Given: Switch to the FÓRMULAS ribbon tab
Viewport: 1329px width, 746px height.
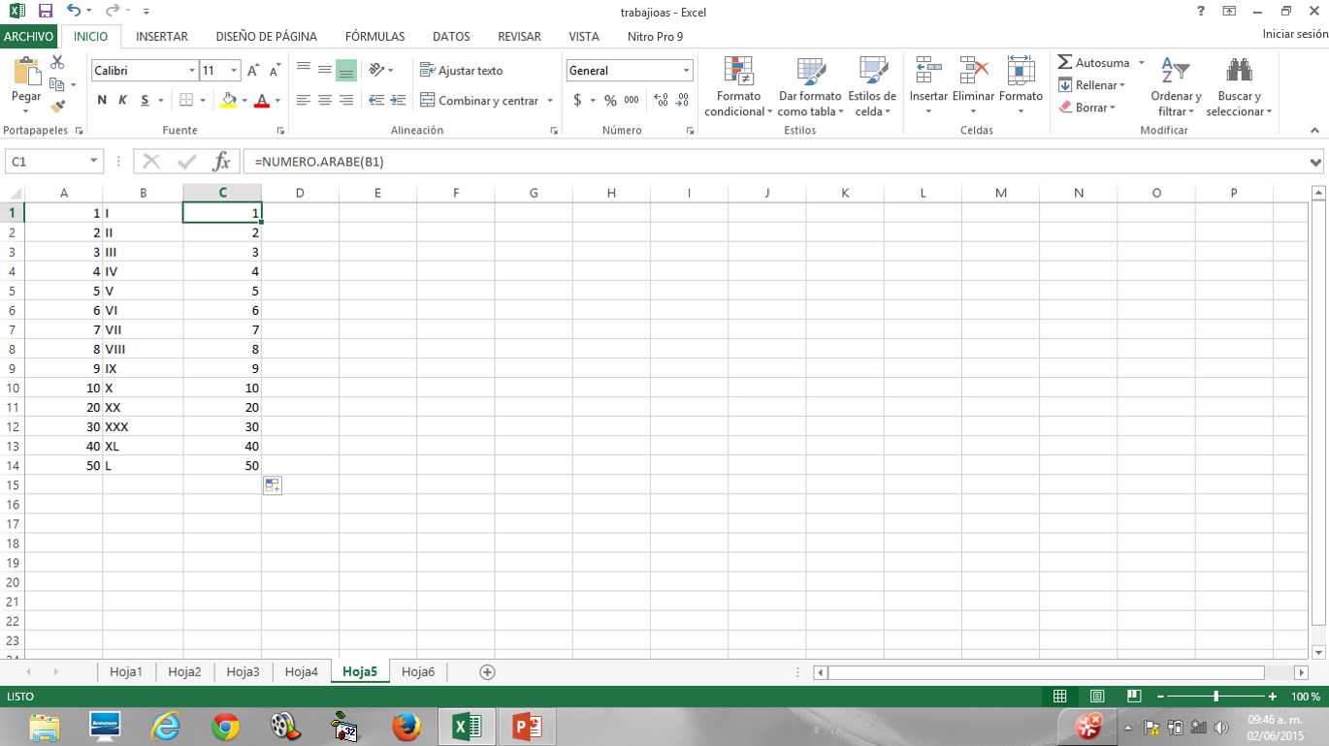Looking at the screenshot, I should pos(375,37).
